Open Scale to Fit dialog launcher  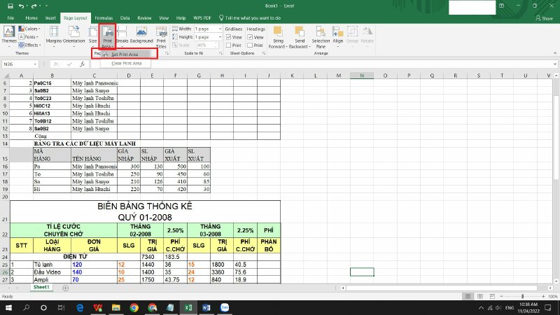point(220,53)
